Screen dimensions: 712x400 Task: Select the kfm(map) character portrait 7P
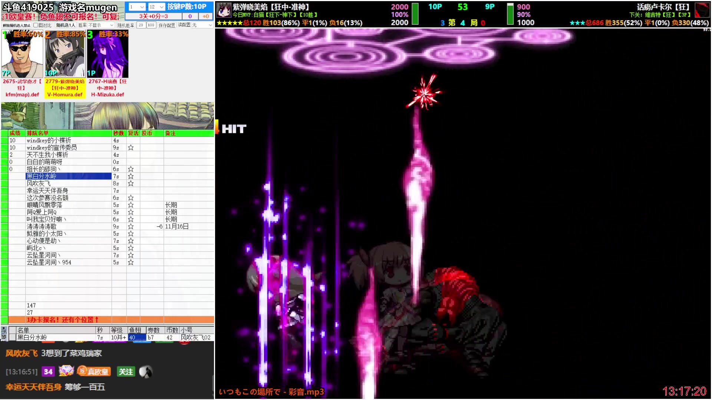(x=22, y=54)
